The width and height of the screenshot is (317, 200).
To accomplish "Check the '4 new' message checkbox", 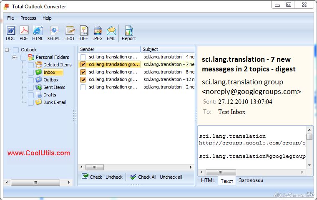I will tap(83, 57).
